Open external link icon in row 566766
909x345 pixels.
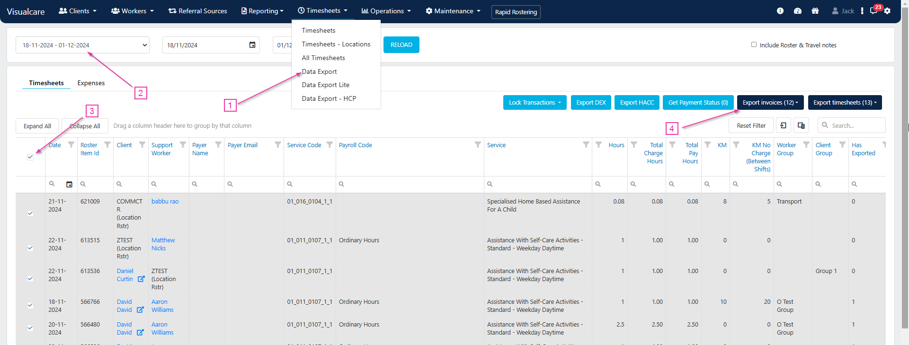pos(140,310)
